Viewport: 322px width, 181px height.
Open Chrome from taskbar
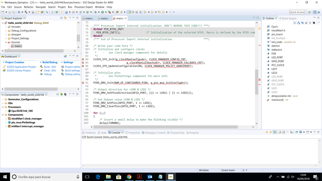pos(129,177)
